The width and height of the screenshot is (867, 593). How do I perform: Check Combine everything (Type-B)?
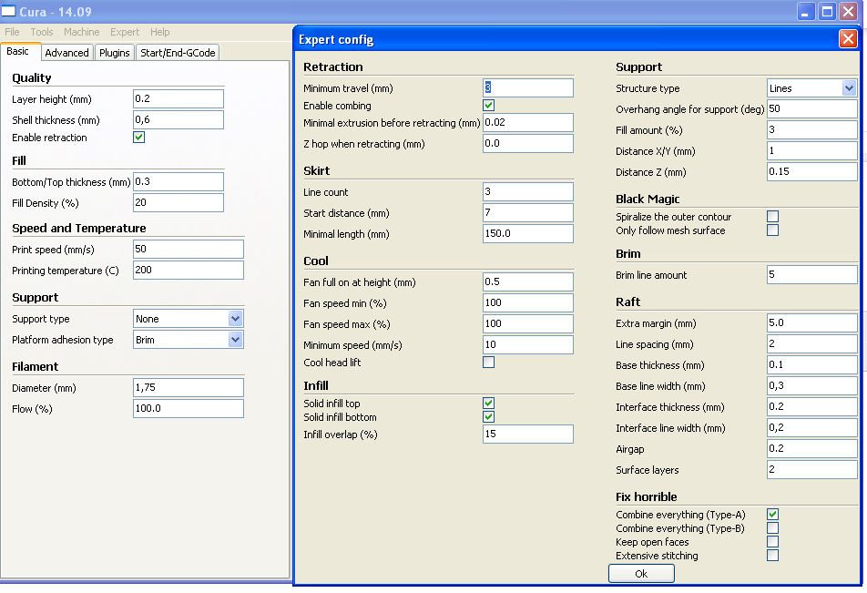coord(773,528)
